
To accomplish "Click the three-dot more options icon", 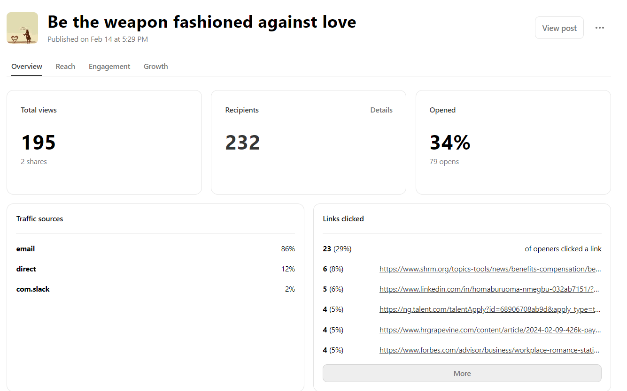I will (599, 28).
